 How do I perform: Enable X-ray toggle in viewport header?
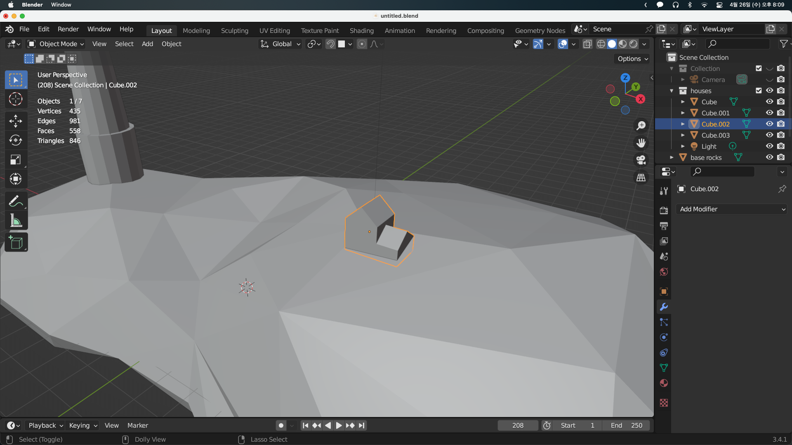coord(587,44)
